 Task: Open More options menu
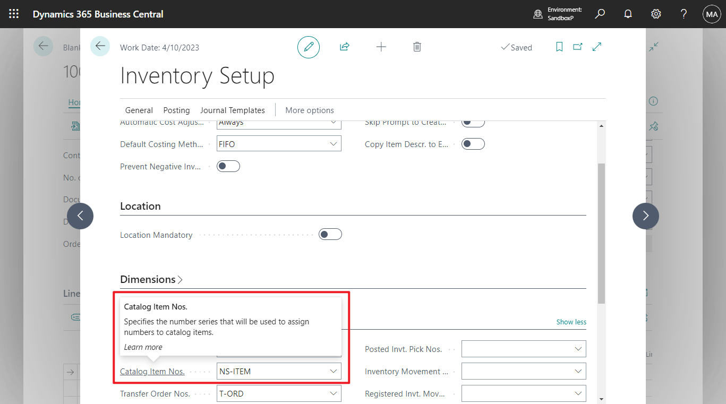(x=310, y=110)
